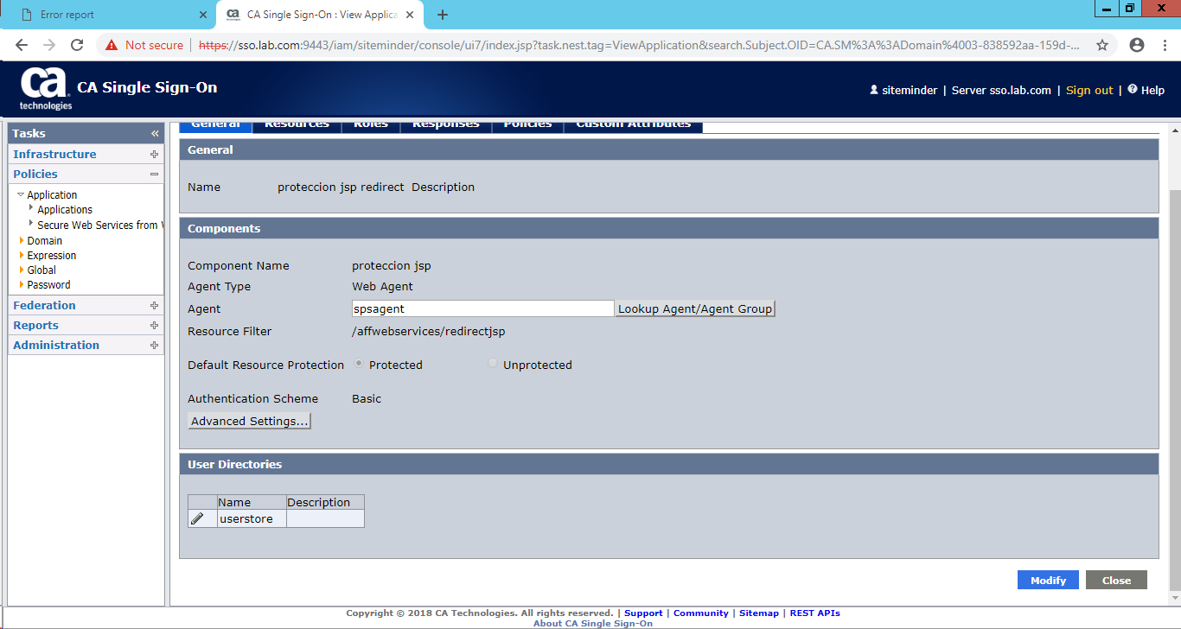The height and width of the screenshot is (629, 1181).
Task: Open the Chrome profile avatar menu
Action: pos(1137,45)
